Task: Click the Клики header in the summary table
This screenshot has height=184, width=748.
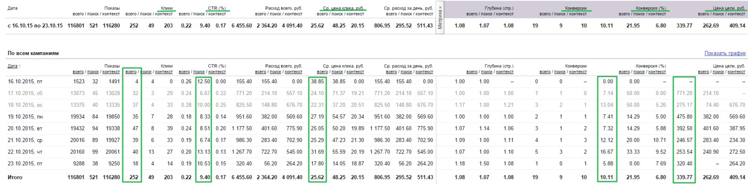Action: [x=167, y=8]
